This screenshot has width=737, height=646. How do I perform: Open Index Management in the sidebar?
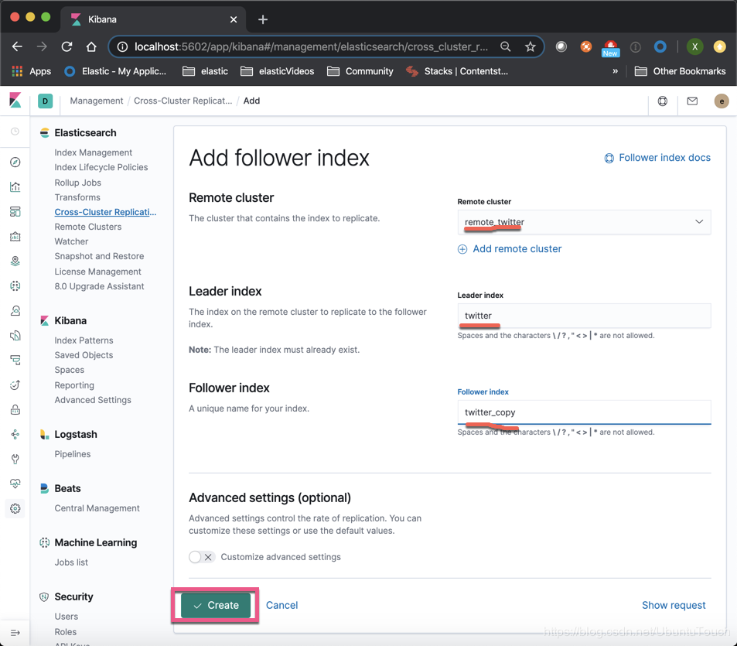(x=93, y=152)
